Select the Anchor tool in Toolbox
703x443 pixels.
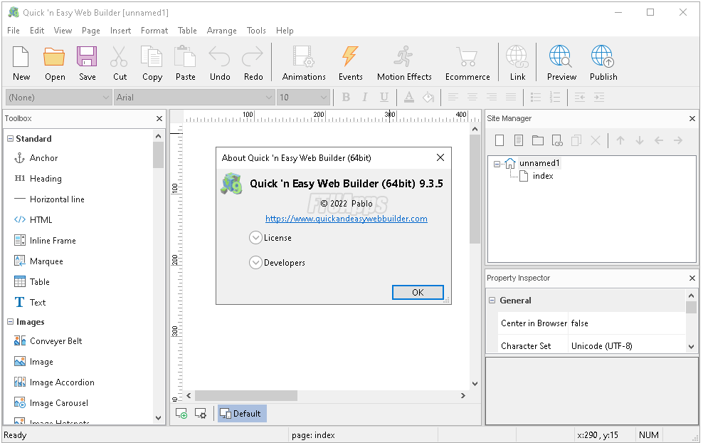pyautogui.click(x=43, y=158)
